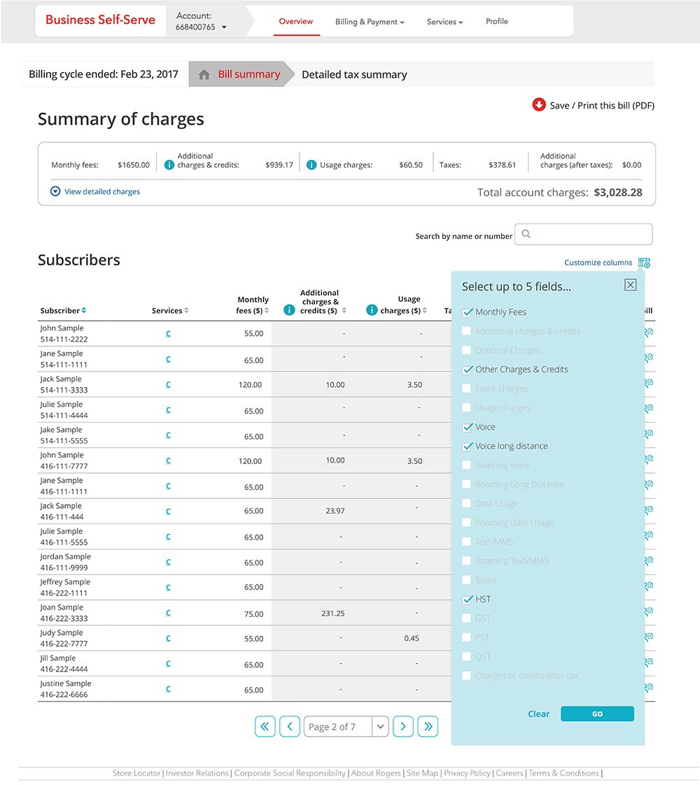Click the Save / Print this bill PDF icon
This screenshot has width=700, height=785.
pyautogui.click(x=539, y=105)
